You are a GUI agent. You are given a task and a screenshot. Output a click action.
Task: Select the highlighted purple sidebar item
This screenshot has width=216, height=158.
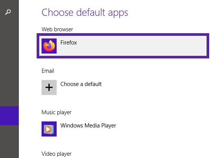(9, 116)
